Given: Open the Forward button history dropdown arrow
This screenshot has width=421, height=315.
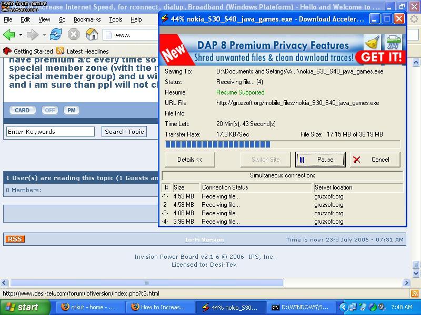Looking at the screenshot, I should click(44, 35).
